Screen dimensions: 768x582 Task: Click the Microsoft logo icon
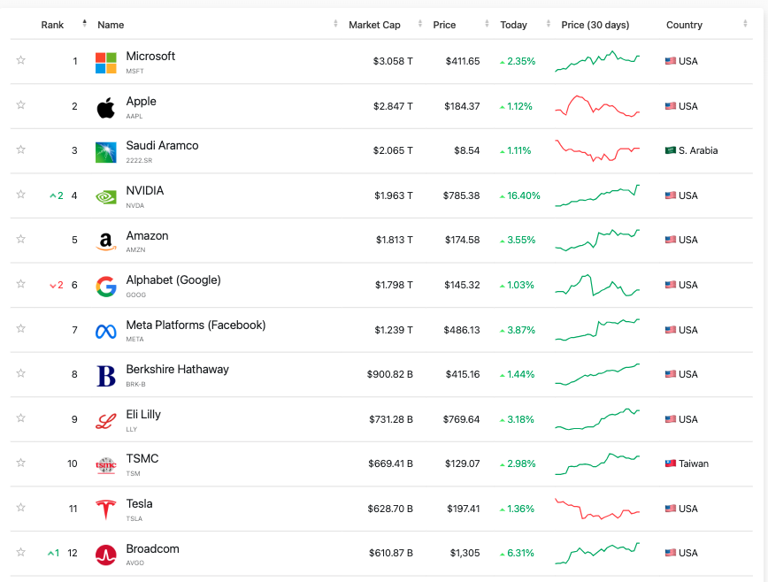coord(106,63)
